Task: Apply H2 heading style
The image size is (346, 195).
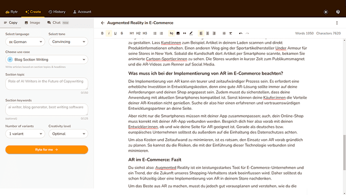Action: pyautogui.click(x=138, y=33)
